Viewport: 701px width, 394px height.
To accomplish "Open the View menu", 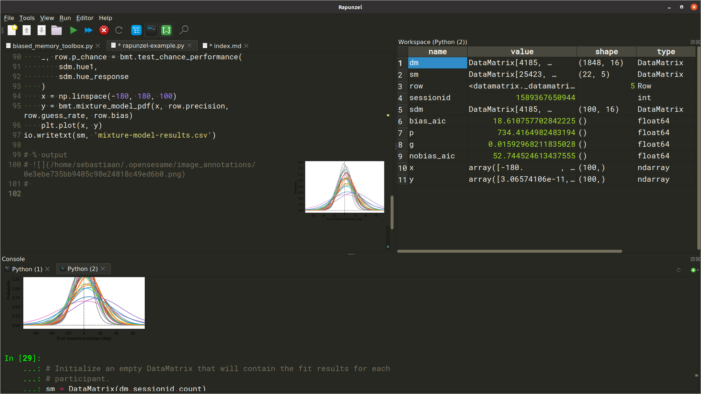I will [x=47, y=18].
